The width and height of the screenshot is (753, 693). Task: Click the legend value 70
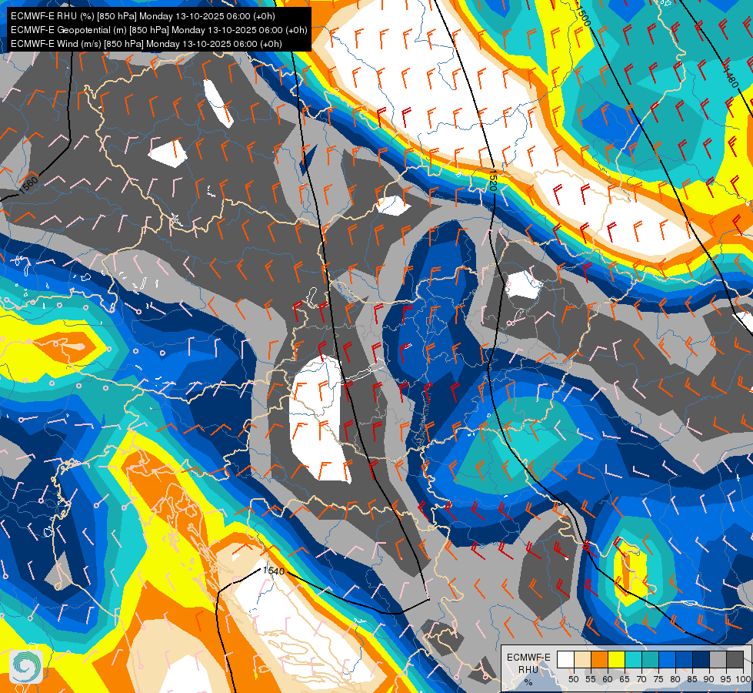(x=641, y=679)
